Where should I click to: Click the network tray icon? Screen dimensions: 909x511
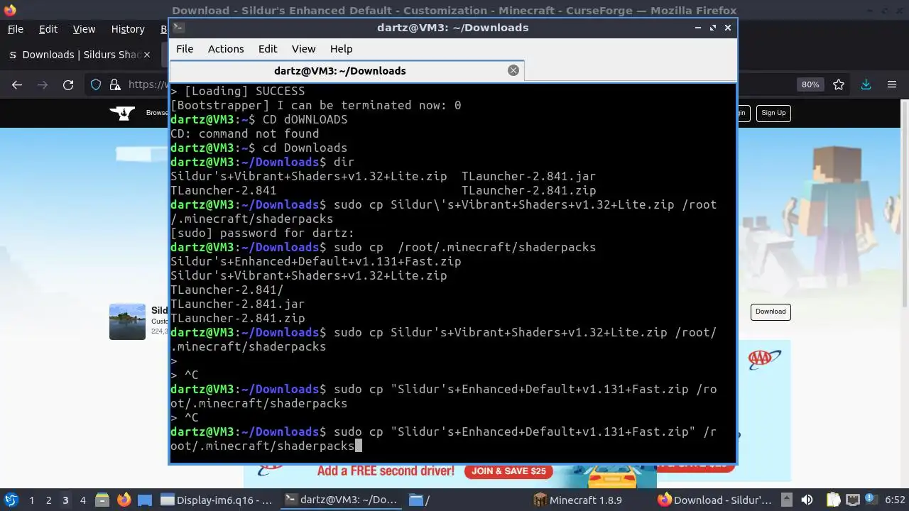852,500
